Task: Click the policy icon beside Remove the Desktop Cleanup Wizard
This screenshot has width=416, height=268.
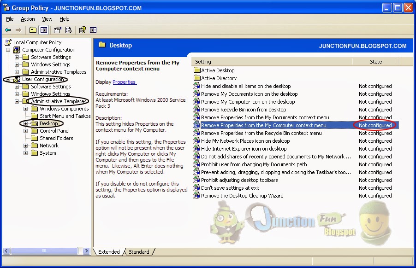Action: [196, 196]
